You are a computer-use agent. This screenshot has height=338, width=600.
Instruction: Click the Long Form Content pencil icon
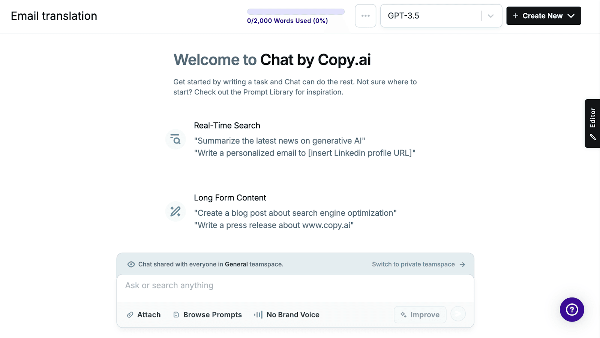pyautogui.click(x=175, y=211)
